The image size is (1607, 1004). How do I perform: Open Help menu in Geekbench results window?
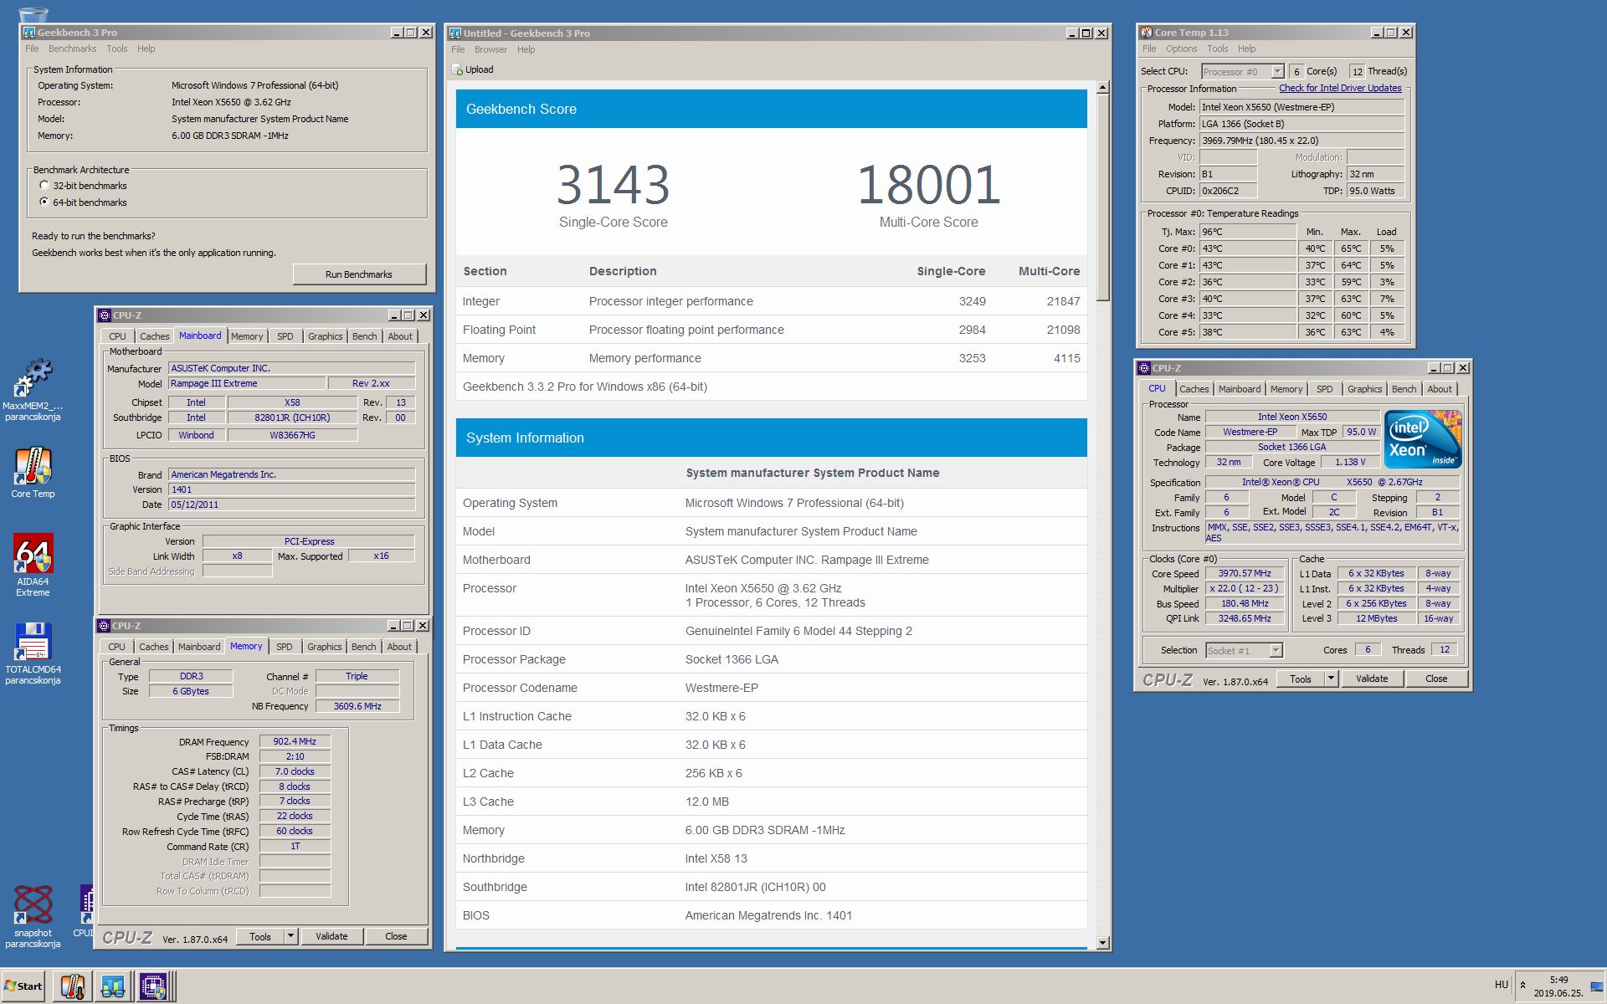(526, 49)
